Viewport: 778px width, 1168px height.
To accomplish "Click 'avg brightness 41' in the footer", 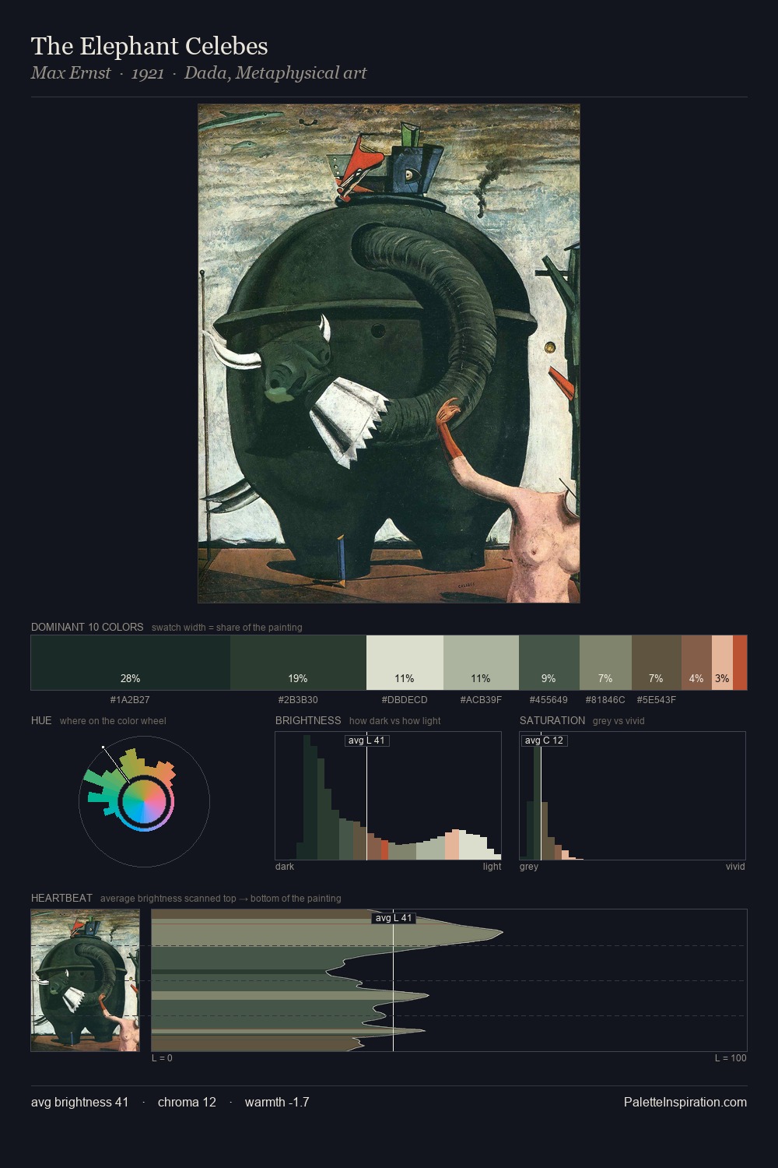I will 80,1102.
